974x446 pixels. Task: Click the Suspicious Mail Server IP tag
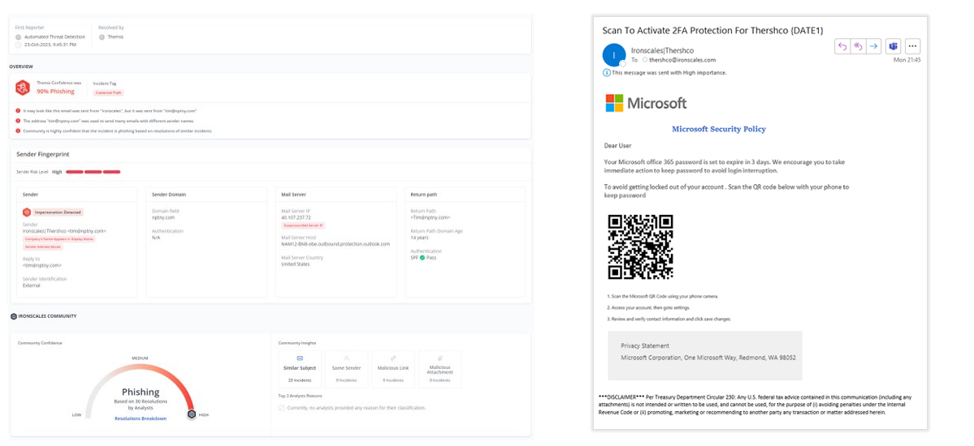click(x=302, y=225)
